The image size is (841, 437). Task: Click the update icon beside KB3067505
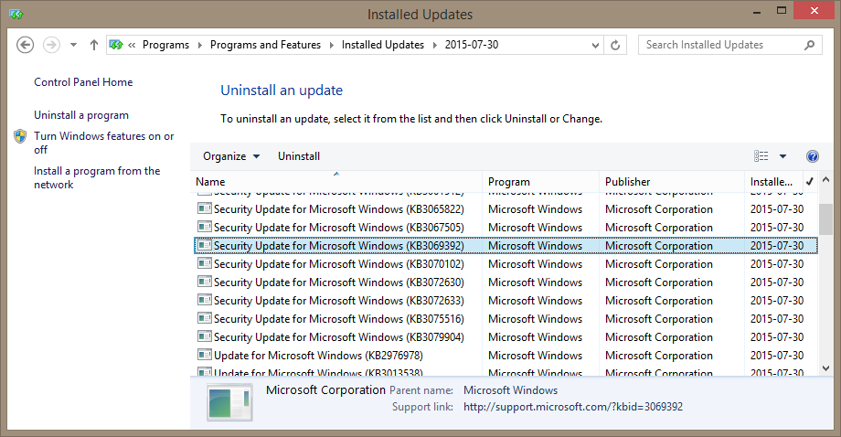tap(205, 227)
